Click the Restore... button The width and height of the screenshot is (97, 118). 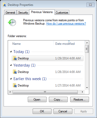[80, 100]
